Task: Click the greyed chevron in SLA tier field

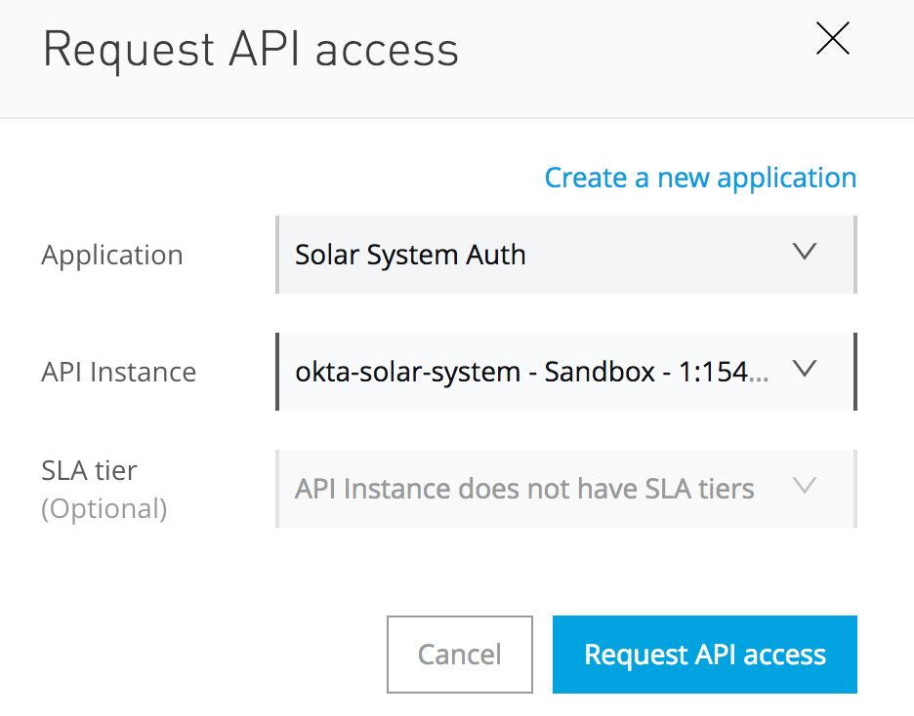Action: coord(804,487)
